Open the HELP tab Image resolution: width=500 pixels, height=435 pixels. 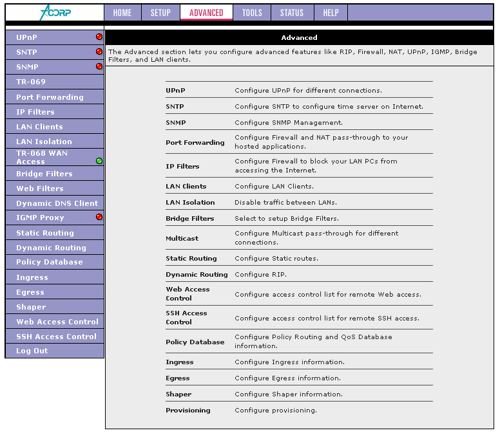[331, 13]
